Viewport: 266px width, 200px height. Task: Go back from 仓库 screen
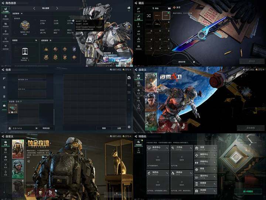[3, 70]
